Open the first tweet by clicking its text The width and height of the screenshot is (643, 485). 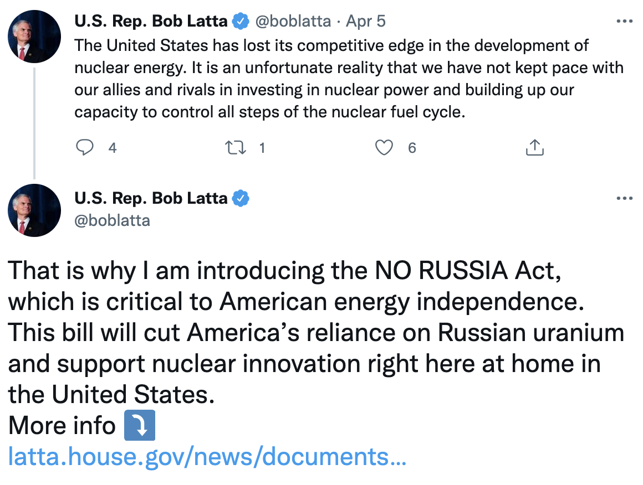click(333, 79)
